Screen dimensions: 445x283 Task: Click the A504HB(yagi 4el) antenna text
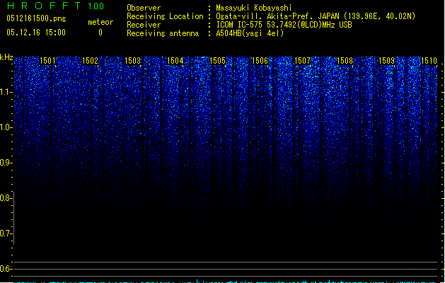[x=250, y=33]
